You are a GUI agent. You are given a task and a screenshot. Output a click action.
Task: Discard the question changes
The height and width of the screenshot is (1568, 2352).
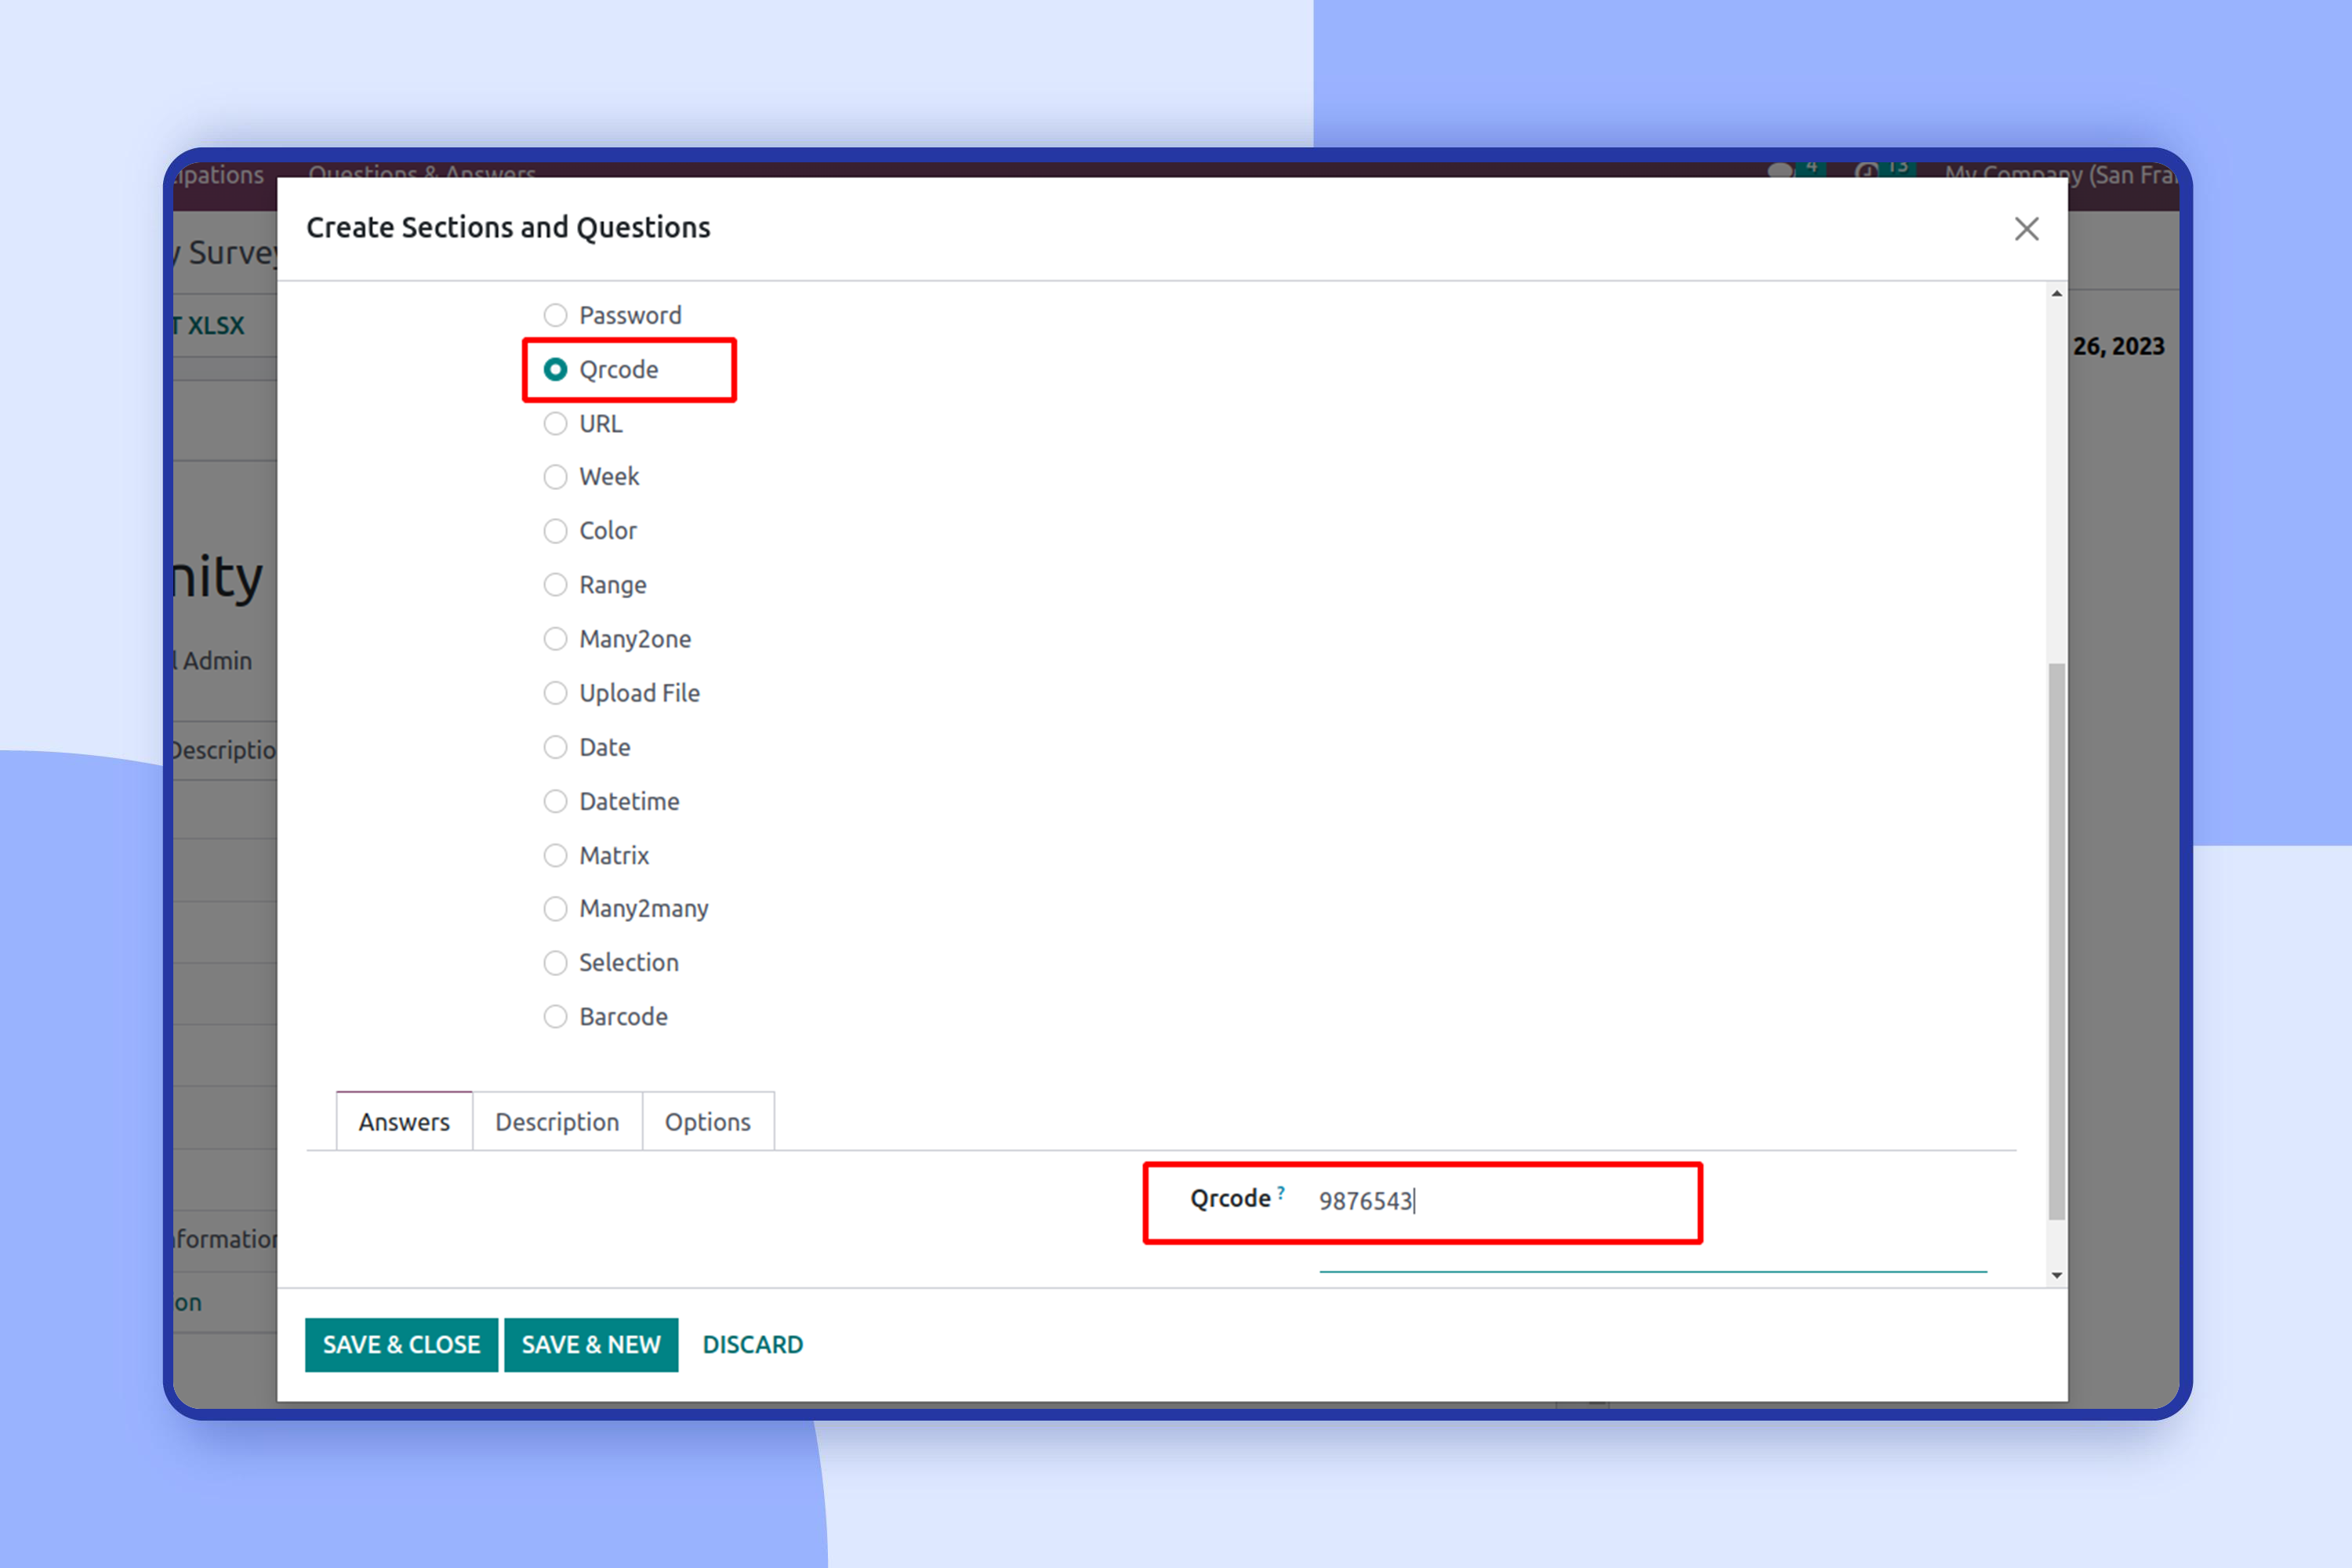point(752,1345)
